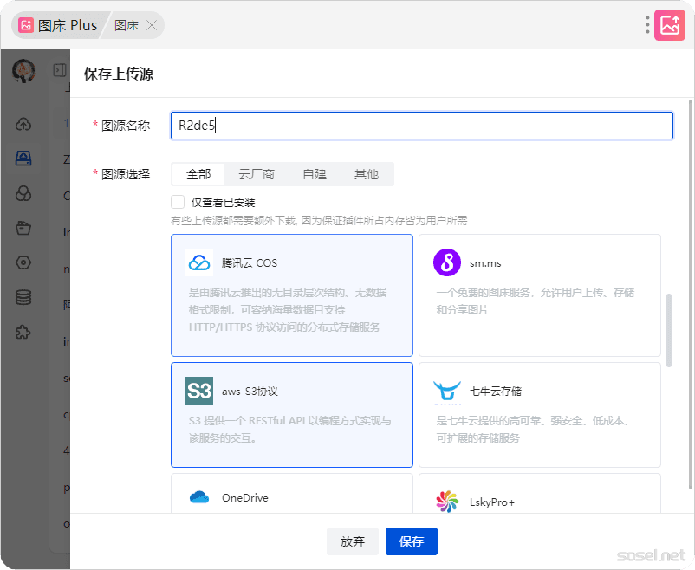
Task: Select the sm.ms image host card
Action: pos(539,295)
